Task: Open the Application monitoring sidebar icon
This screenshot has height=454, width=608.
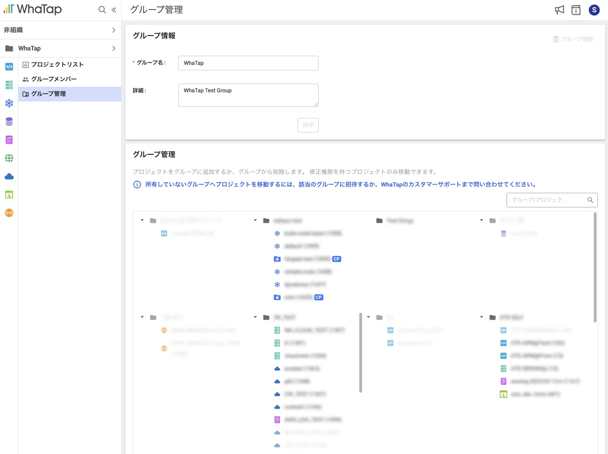Action: pos(9,67)
